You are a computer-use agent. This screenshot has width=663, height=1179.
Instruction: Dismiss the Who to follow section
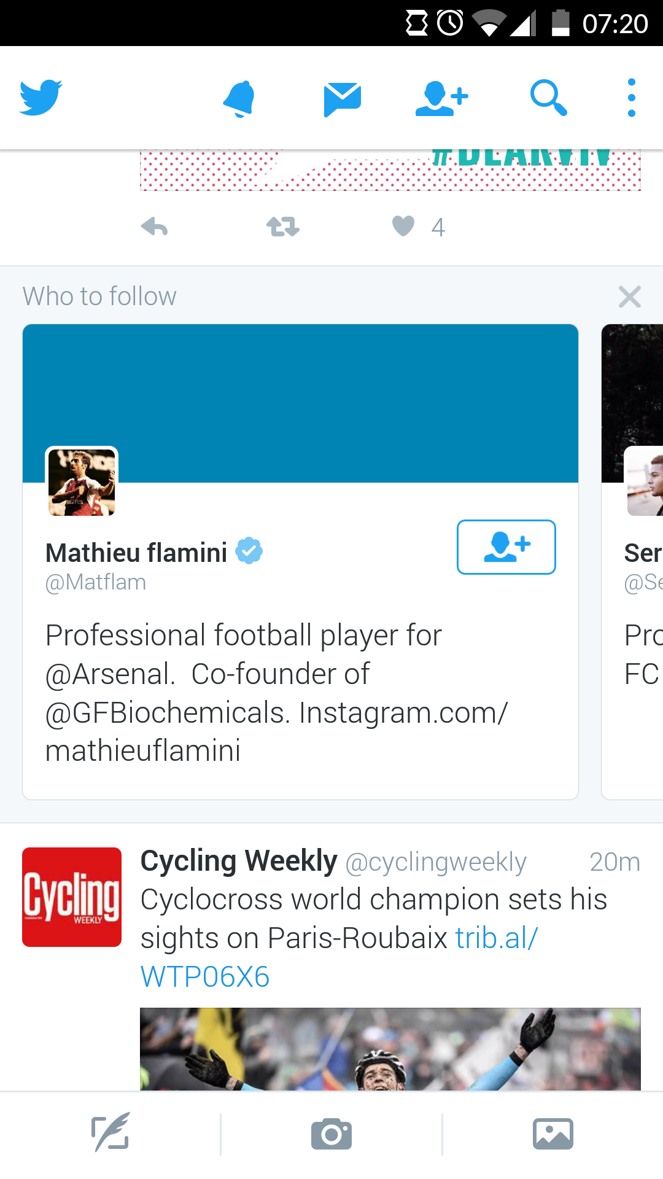click(x=629, y=297)
